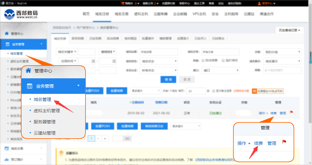Click the calendar icon for end date
The width and height of the screenshot is (312, 165).
[x=114, y=61]
